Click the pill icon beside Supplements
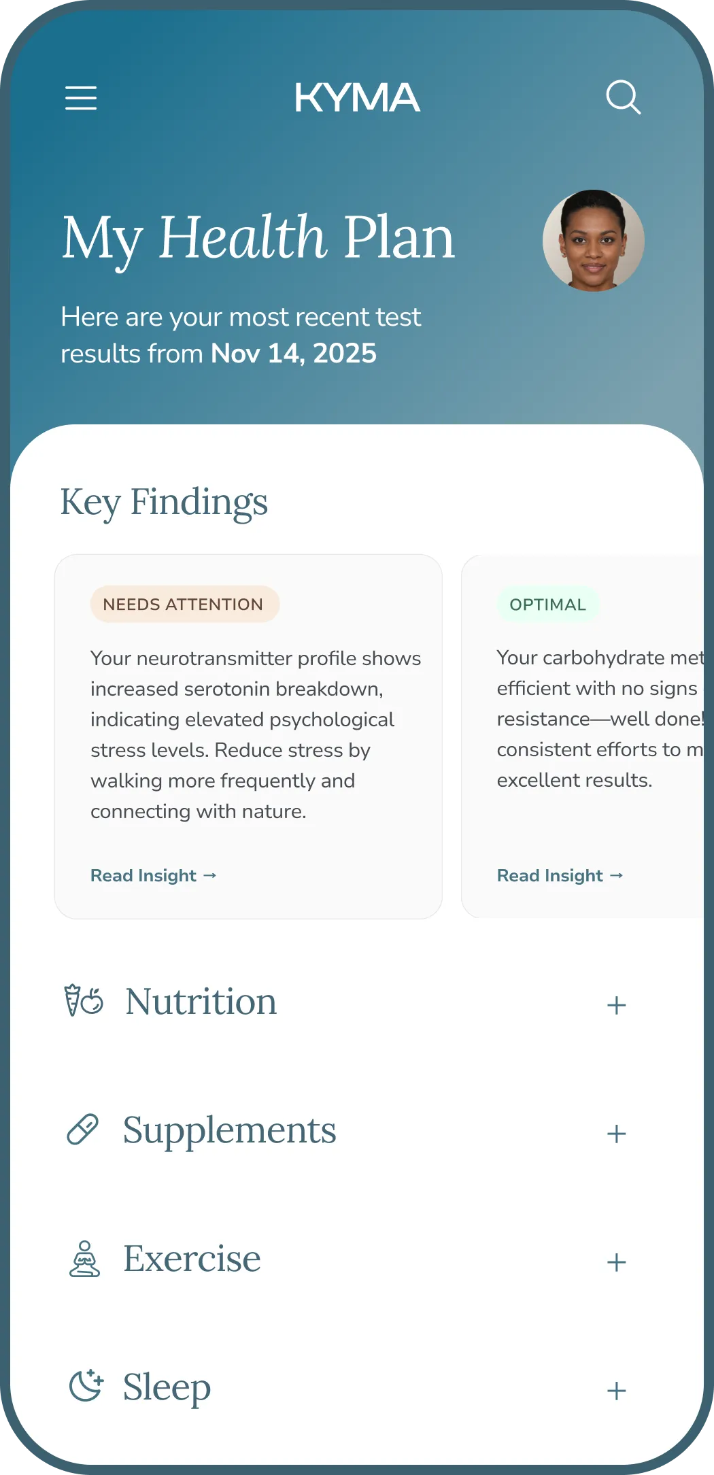Viewport: 714px width, 1475px height. click(x=83, y=1130)
